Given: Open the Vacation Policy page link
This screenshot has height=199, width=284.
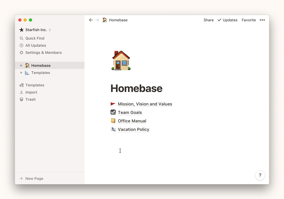Looking at the screenshot, I should (x=133, y=129).
